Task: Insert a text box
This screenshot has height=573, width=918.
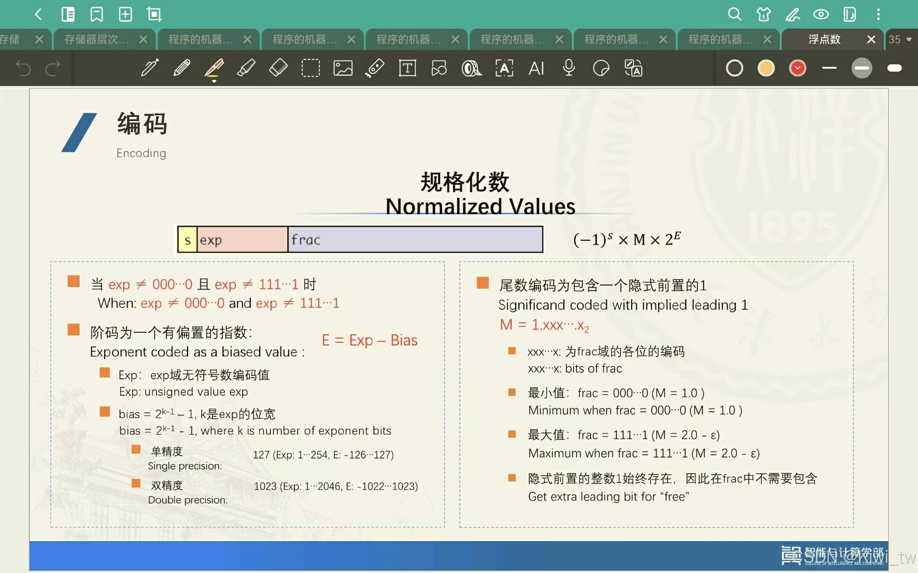Action: (x=407, y=68)
